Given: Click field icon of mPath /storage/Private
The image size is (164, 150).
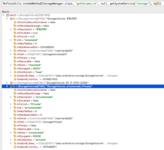Looking at the screenshot, I should [x=15, y=122].
